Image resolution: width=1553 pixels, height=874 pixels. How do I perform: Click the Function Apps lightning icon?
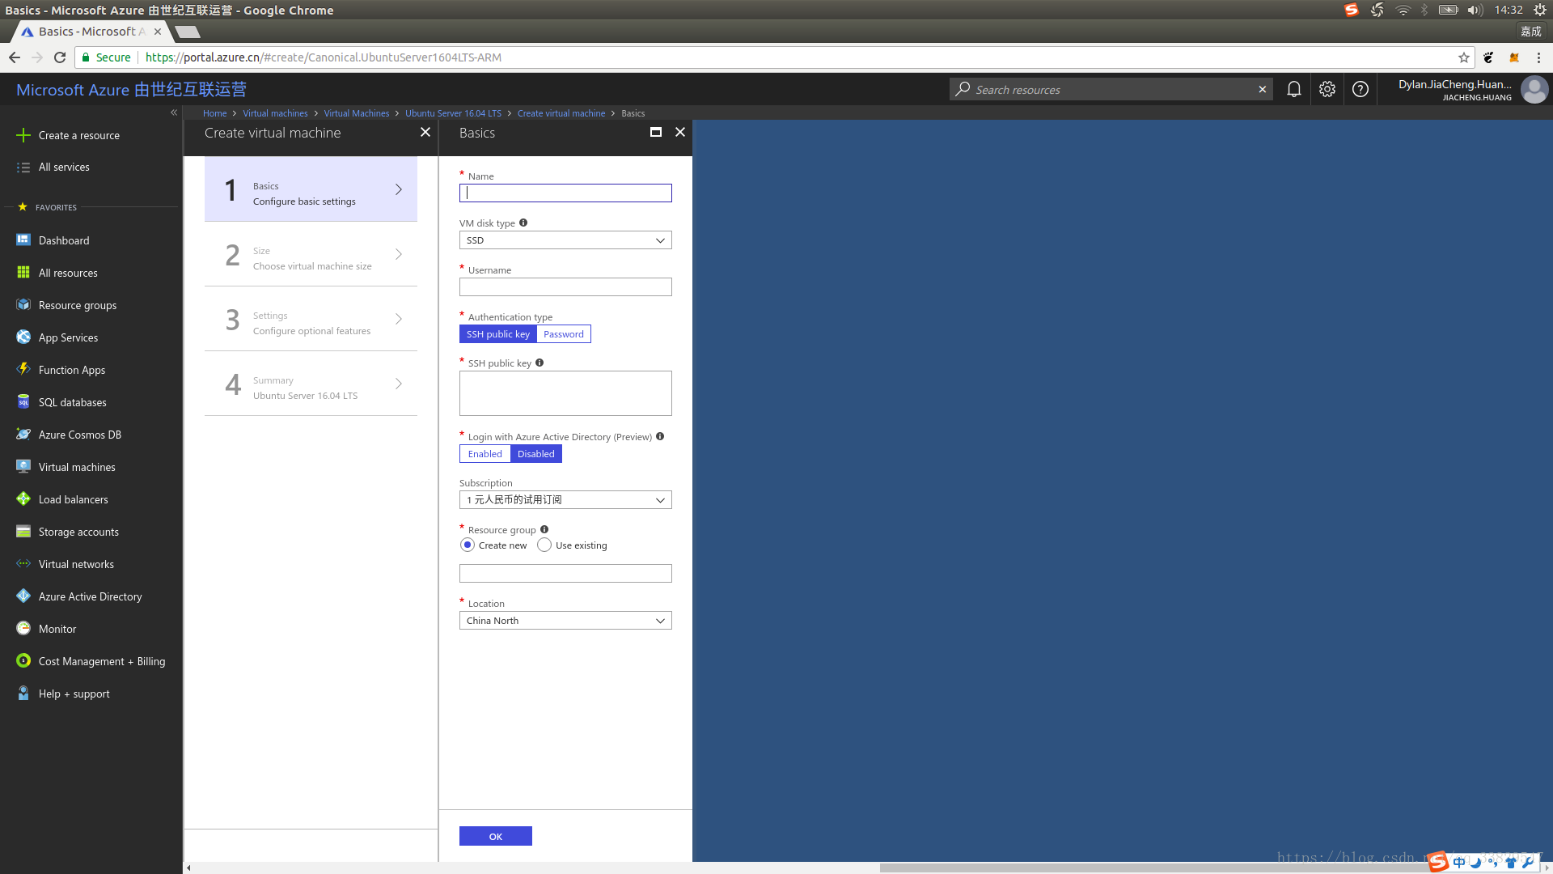(23, 370)
